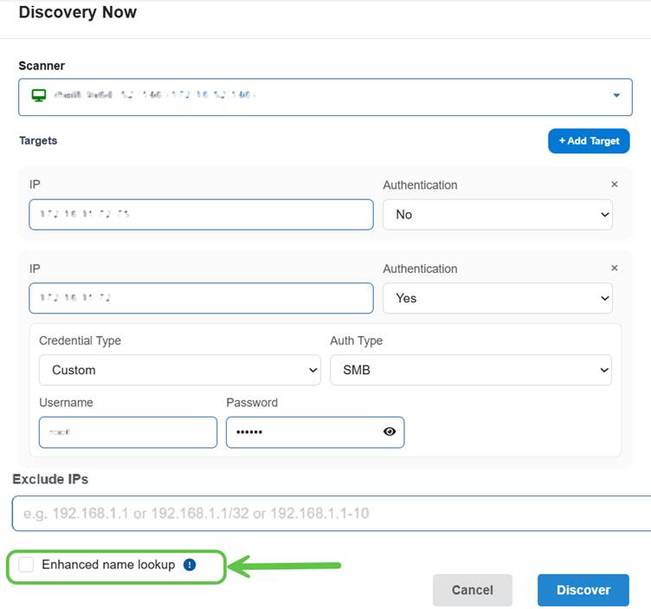Start the scan with the Discover button

(583, 590)
